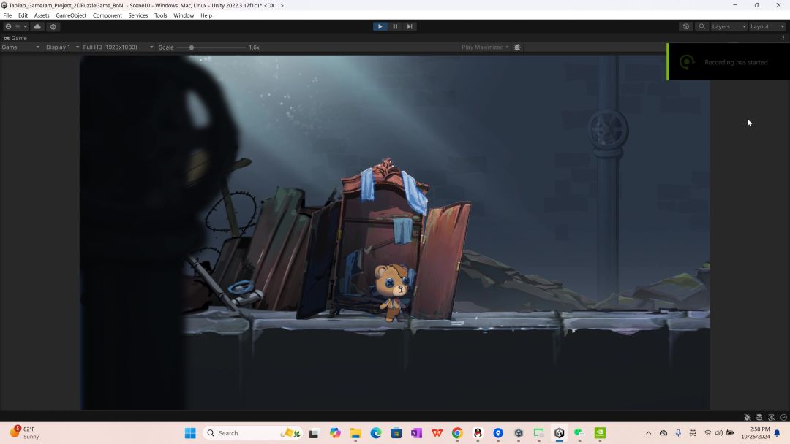Open Unity global search icon

tap(701, 26)
